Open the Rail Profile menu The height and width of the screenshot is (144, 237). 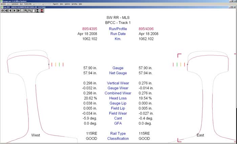coord(28,4)
